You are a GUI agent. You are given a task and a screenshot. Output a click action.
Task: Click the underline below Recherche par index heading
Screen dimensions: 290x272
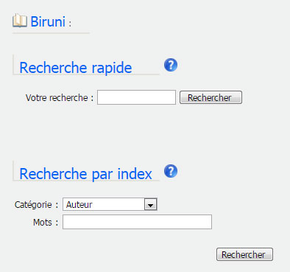click(86, 181)
